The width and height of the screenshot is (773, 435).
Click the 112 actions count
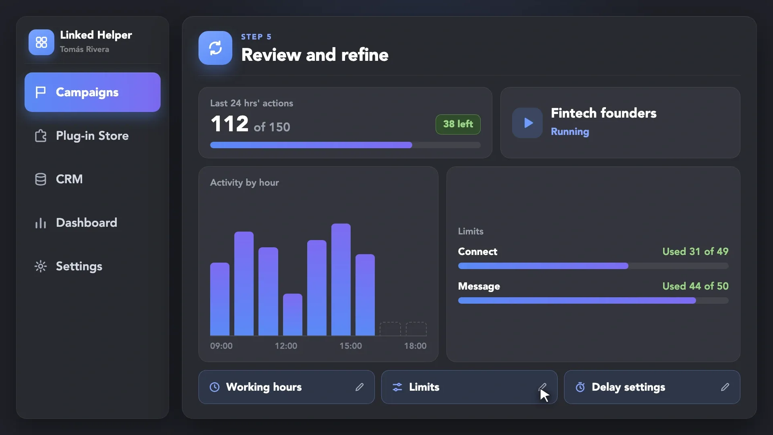229,124
